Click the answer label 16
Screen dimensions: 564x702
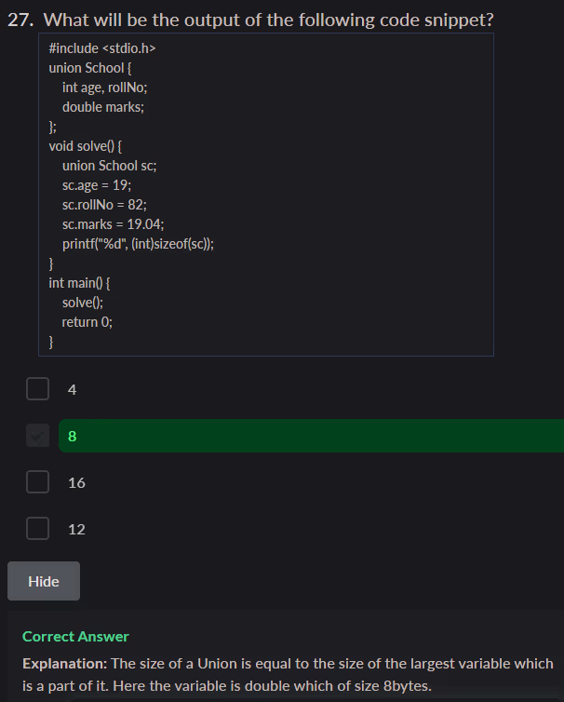click(76, 482)
